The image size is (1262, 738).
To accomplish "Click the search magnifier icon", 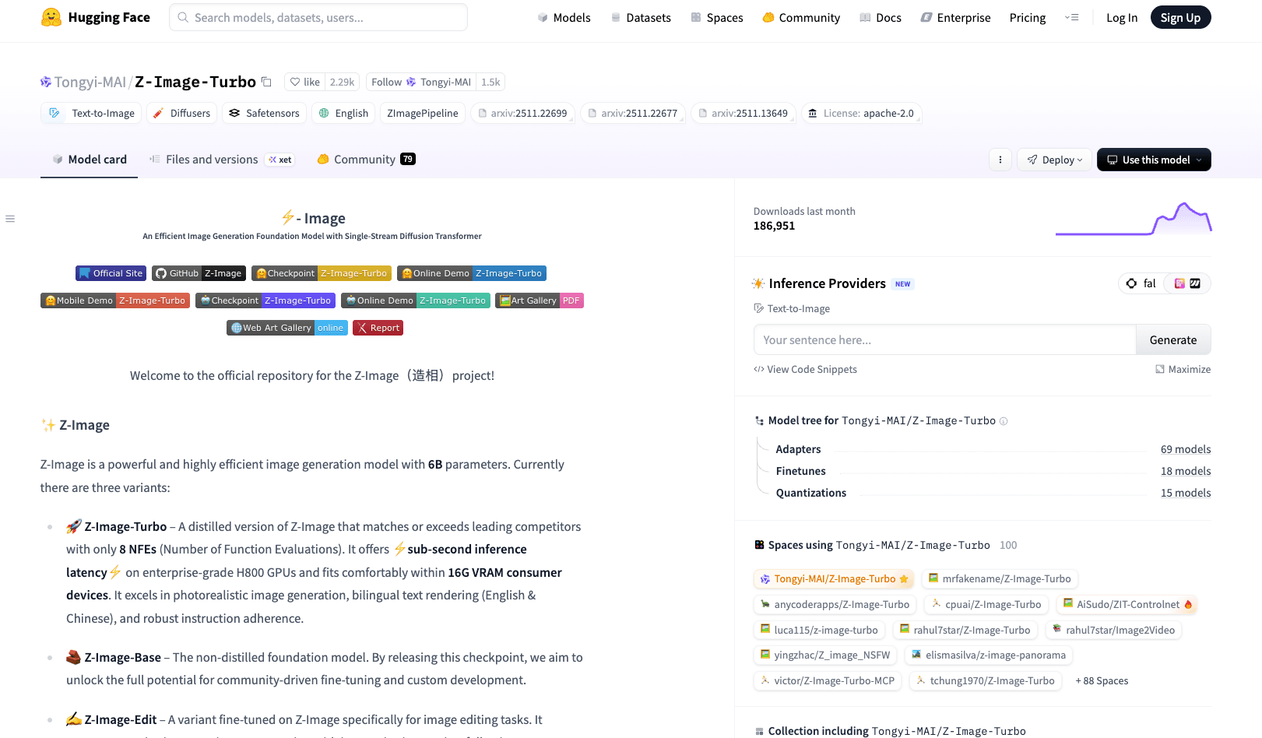I will click(183, 17).
